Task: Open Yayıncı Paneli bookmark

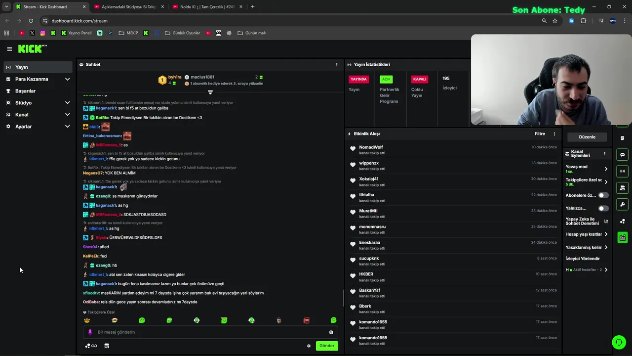Action: click(77, 33)
